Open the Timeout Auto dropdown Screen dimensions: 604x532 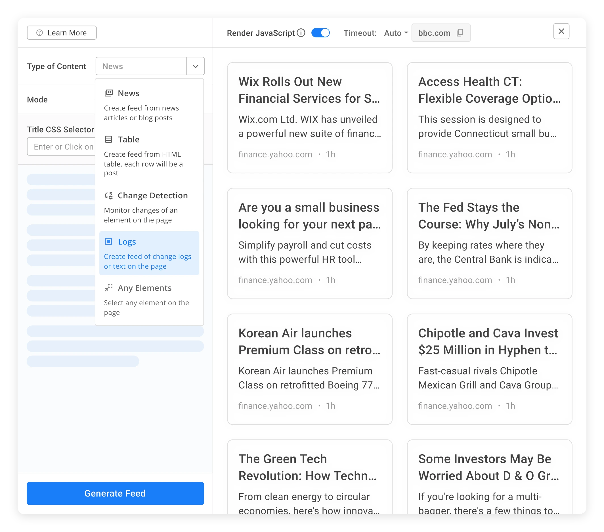[x=396, y=33]
